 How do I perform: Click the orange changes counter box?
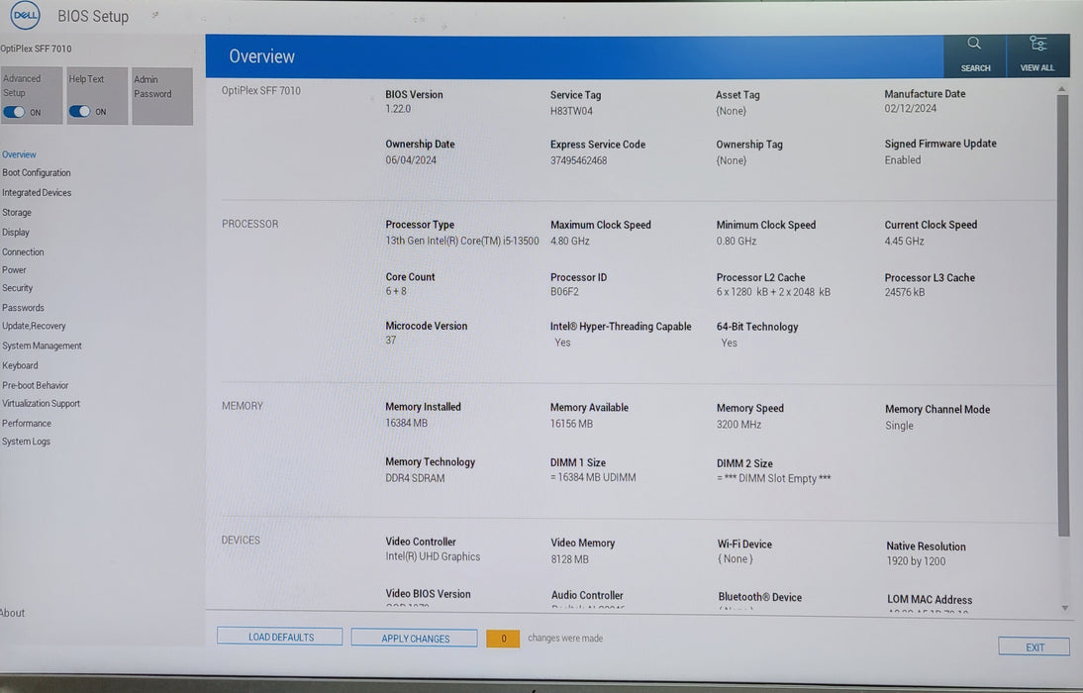pyautogui.click(x=503, y=639)
